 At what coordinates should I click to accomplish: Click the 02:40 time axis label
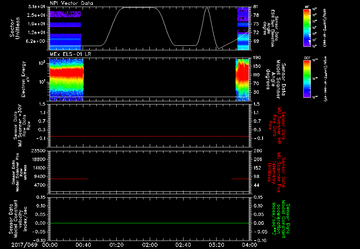(x=183, y=245)
